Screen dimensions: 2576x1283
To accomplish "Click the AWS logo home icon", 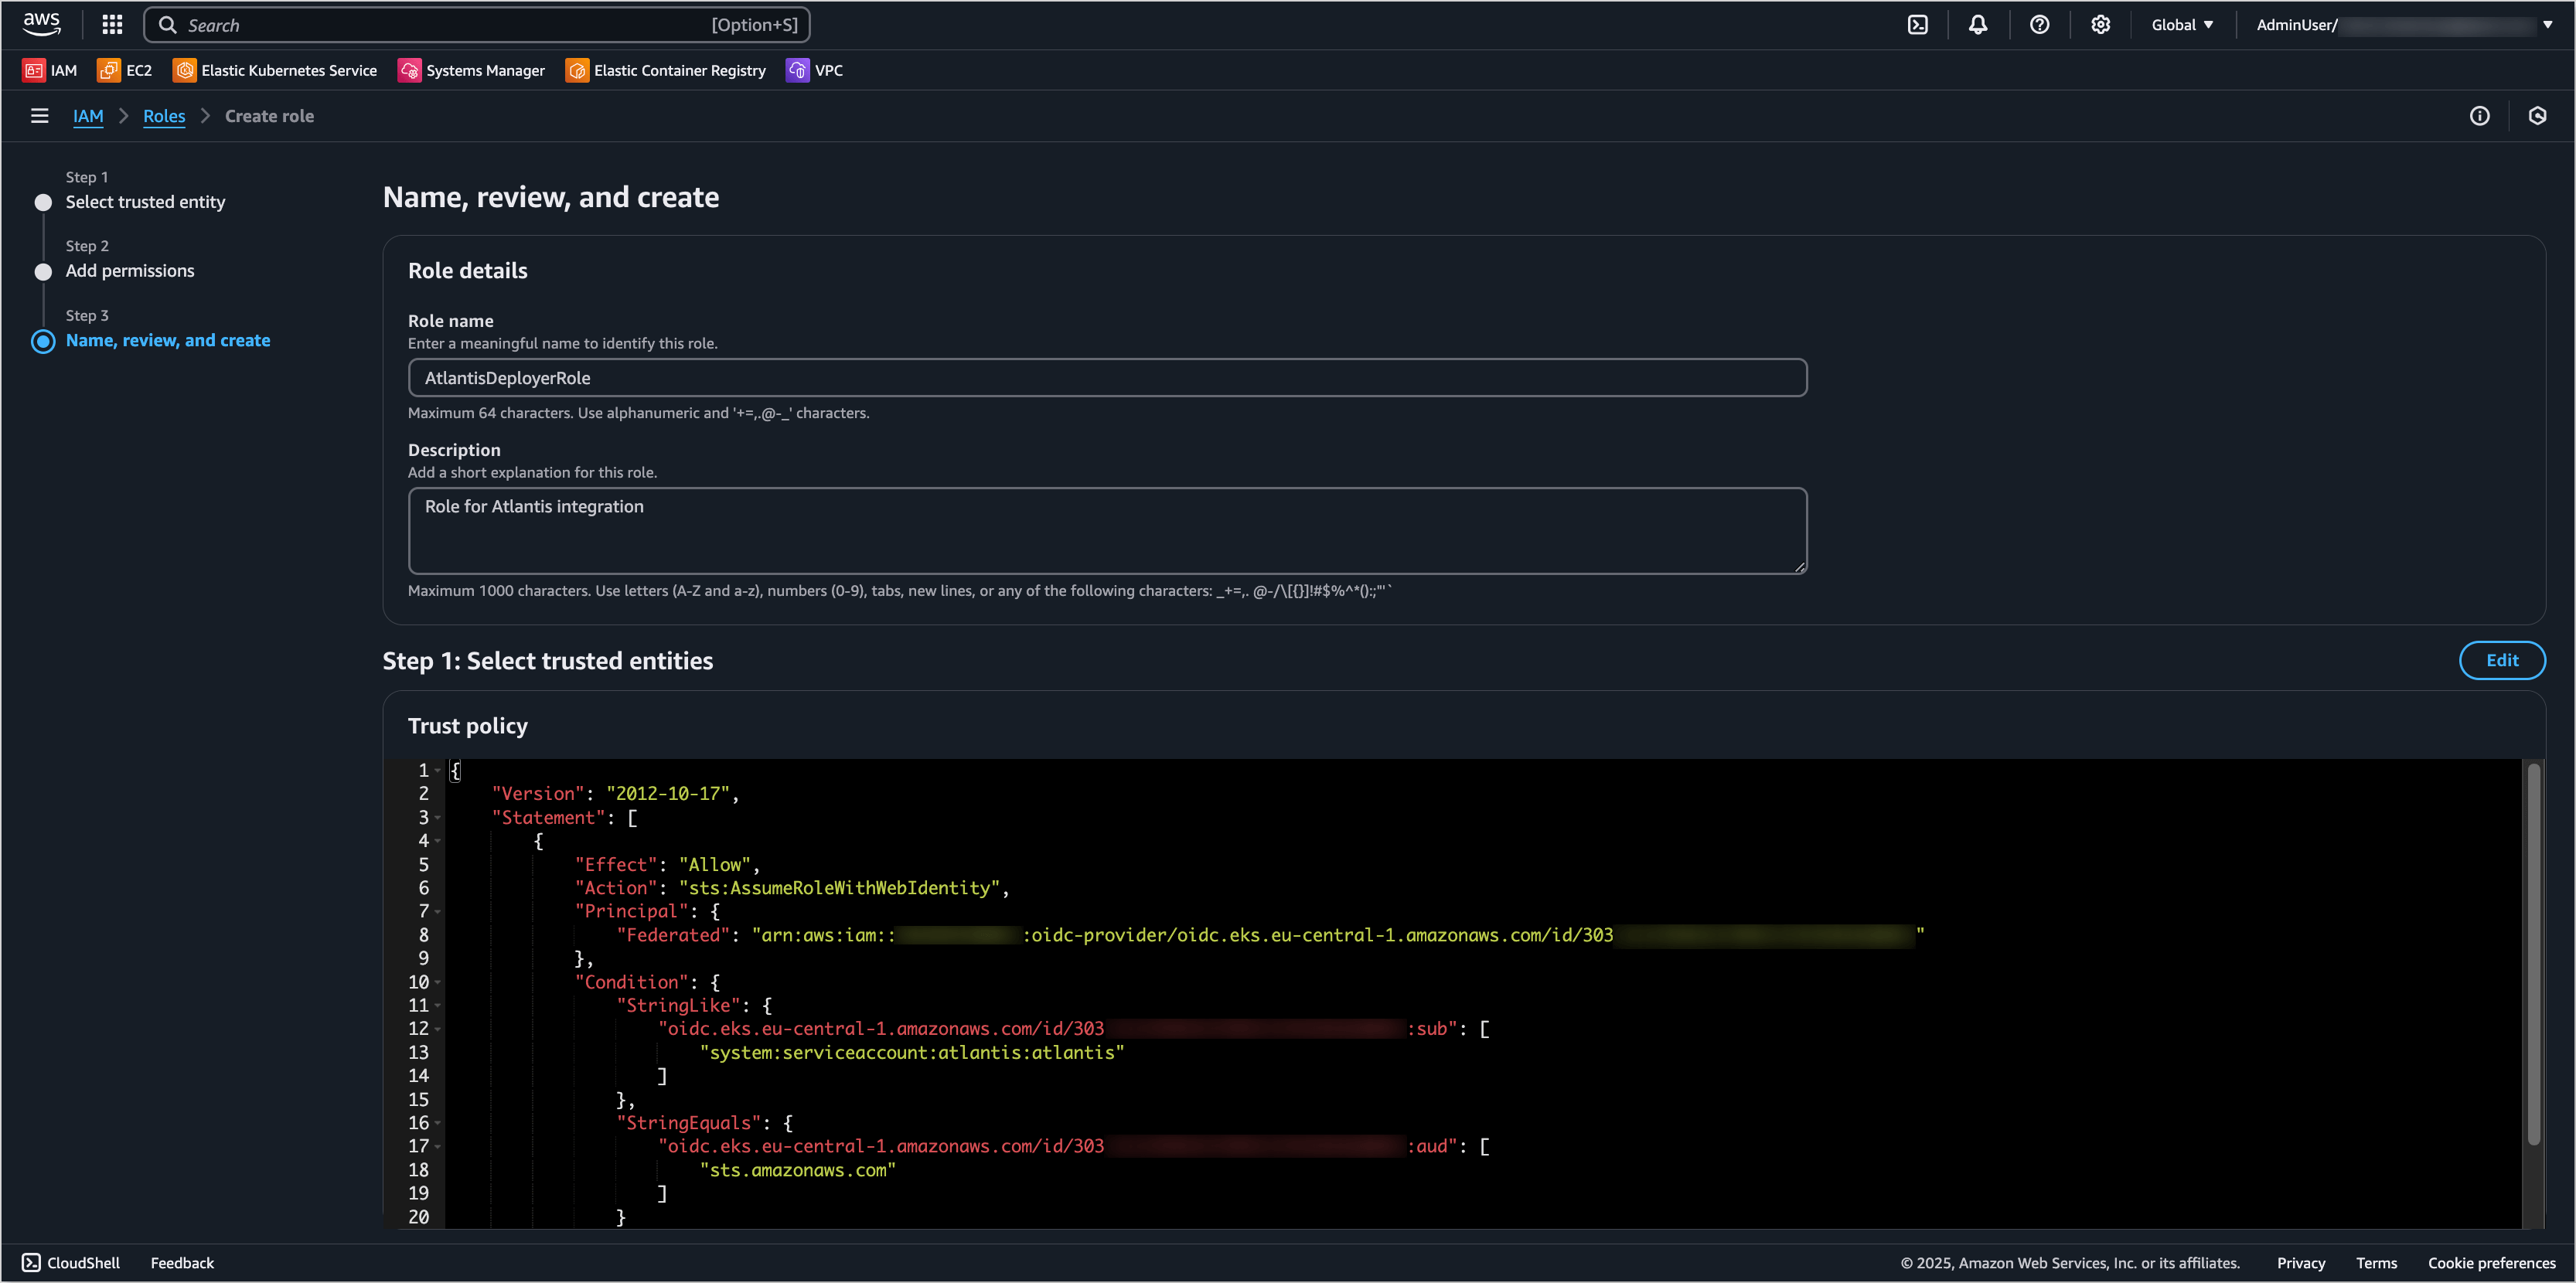I will pyautogui.click(x=42, y=24).
